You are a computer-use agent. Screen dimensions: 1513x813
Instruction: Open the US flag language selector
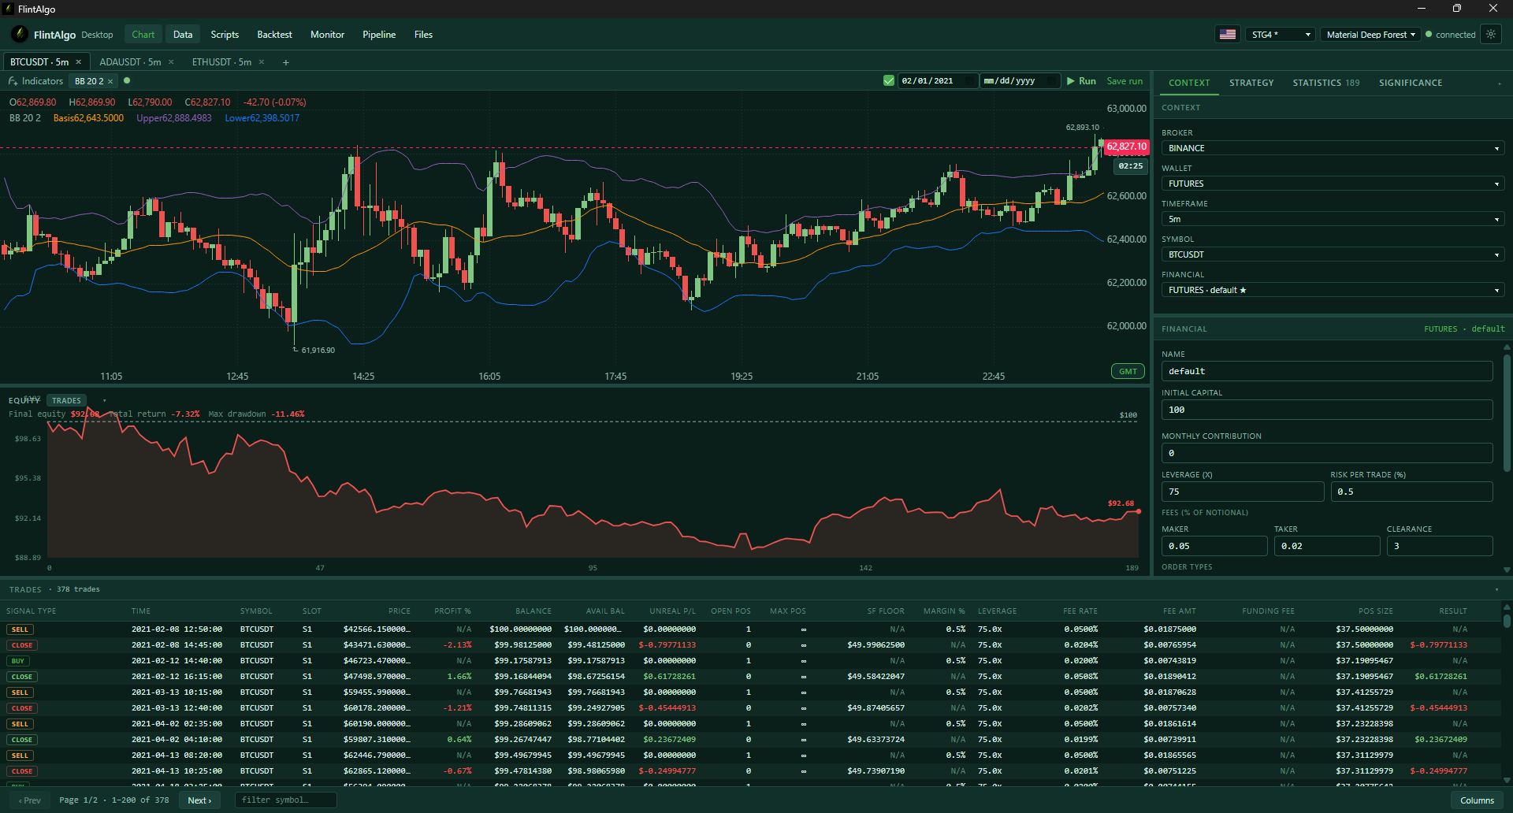[1228, 35]
